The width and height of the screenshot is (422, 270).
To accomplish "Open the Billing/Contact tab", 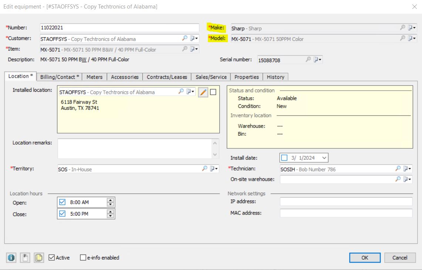I will click(x=60, y=77).
